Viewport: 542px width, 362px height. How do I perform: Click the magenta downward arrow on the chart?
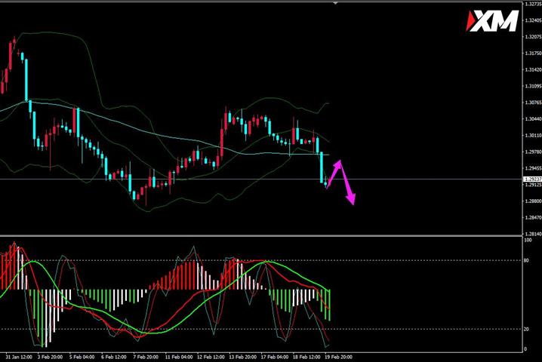348,184
